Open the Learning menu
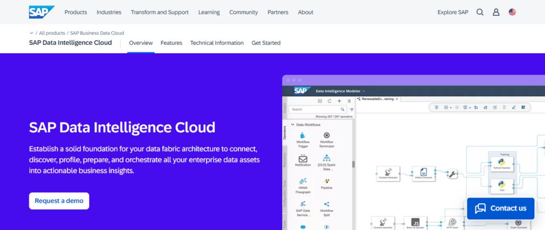Screen dimensions: 545x230 pyautogui.click(x=209, y=12)
